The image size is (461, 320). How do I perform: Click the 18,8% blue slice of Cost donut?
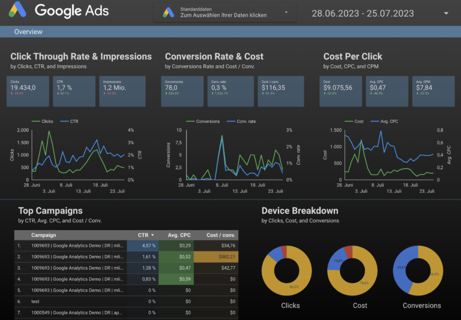(x=339, y=261)
